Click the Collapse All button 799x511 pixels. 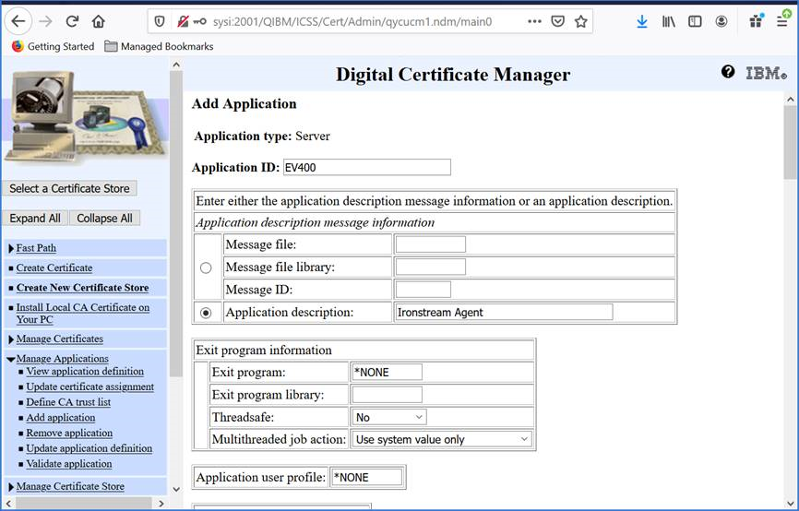pos(104,218)
